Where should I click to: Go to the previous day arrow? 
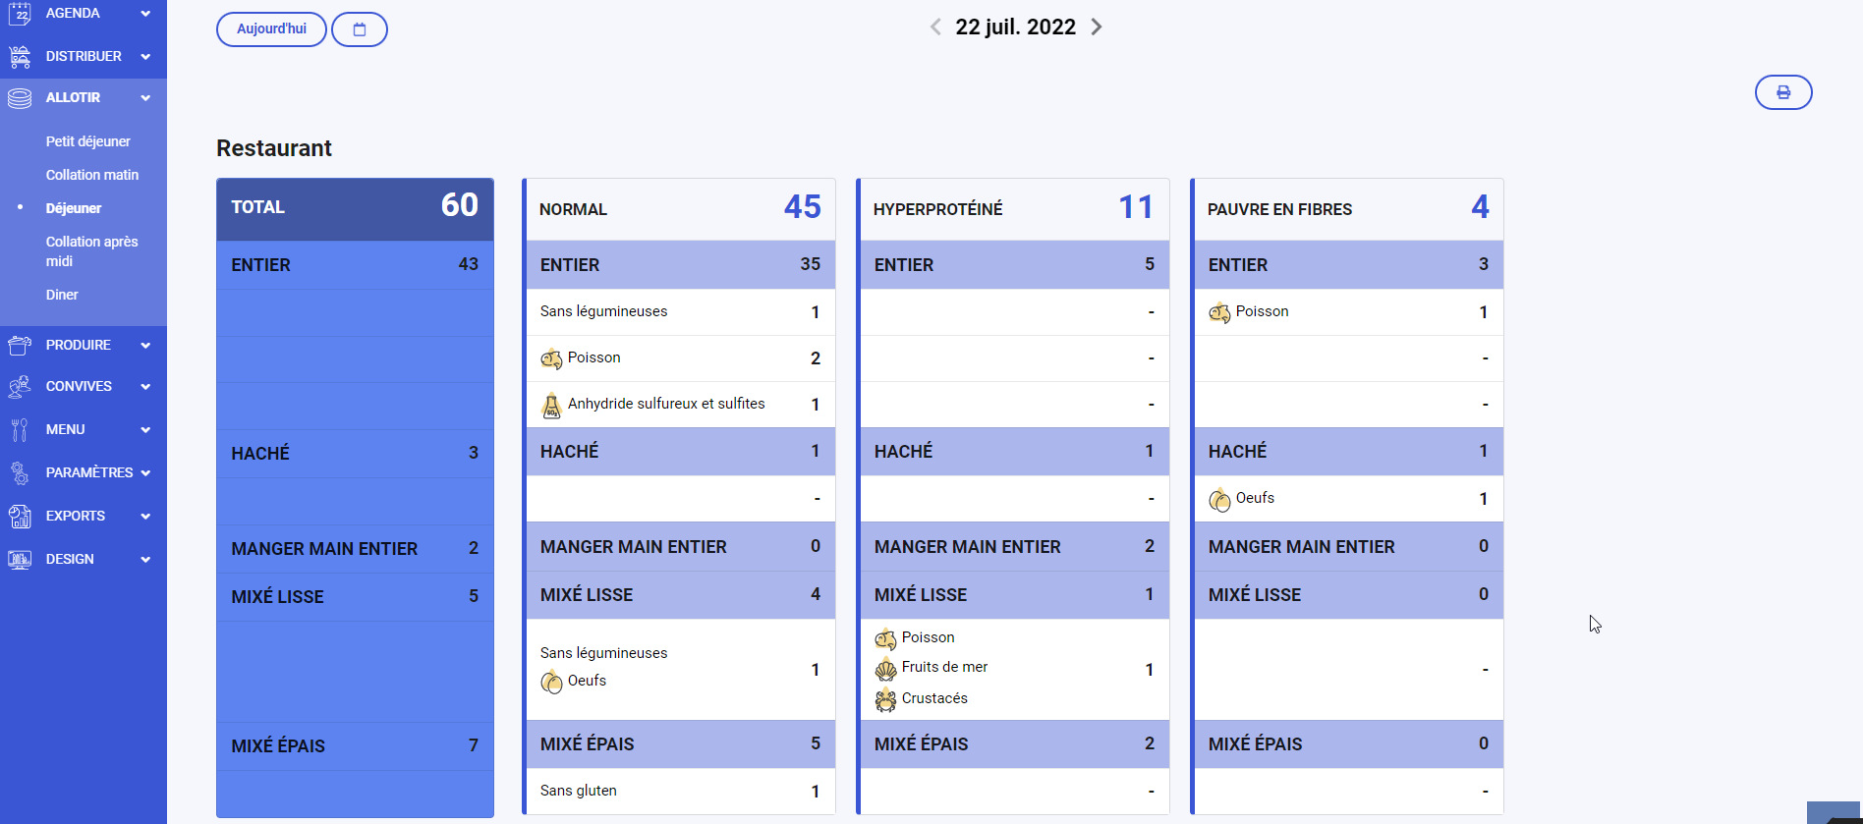click(x=935, y=27)
